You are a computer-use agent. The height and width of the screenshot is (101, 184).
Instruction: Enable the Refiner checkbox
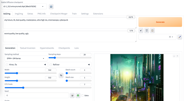tap(51, 65)
